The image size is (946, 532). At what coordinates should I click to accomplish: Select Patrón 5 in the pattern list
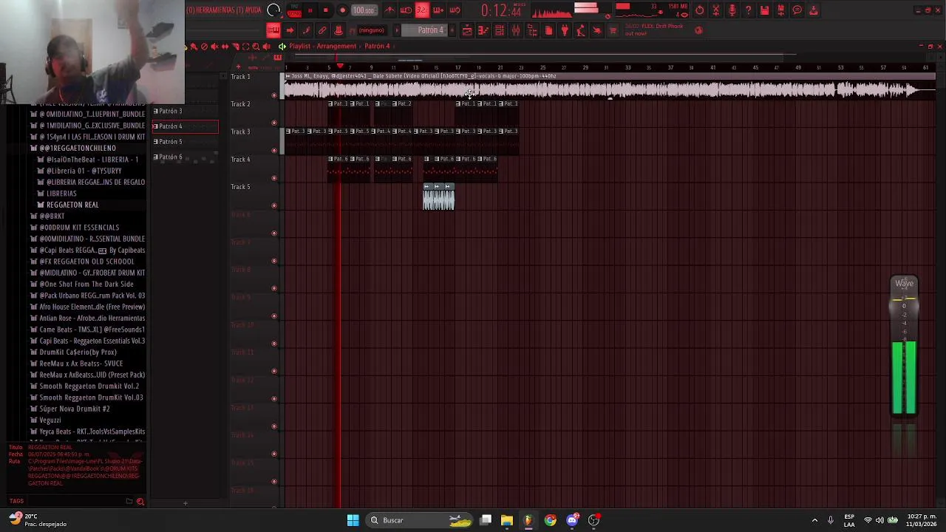pos(185,141)
